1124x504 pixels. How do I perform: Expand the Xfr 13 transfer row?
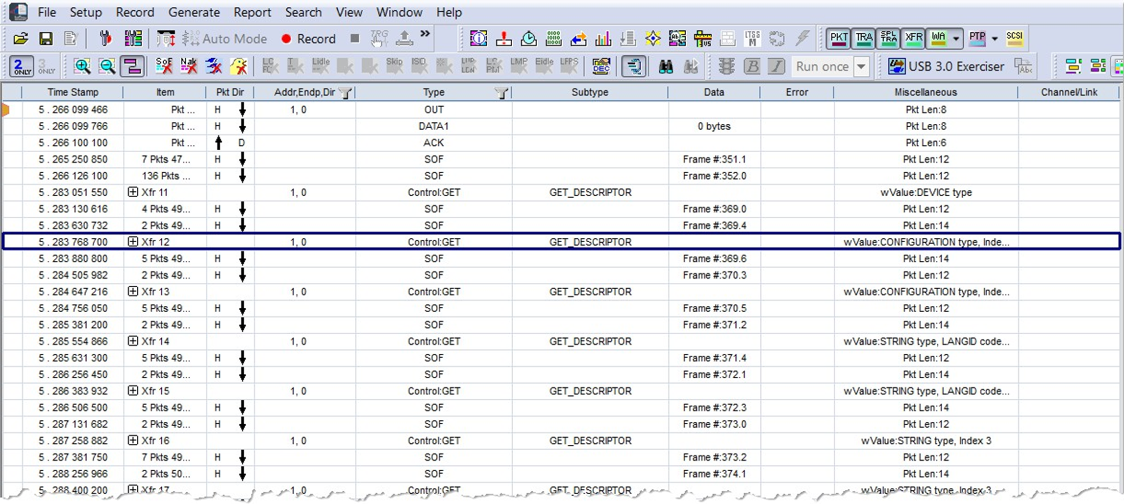[133, 291]
